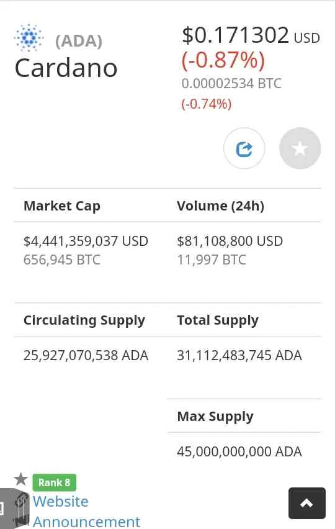Click the (ADA) ticker symbol
The width and height of the screenshot is (335, 529).
click(x=79, y=41)
